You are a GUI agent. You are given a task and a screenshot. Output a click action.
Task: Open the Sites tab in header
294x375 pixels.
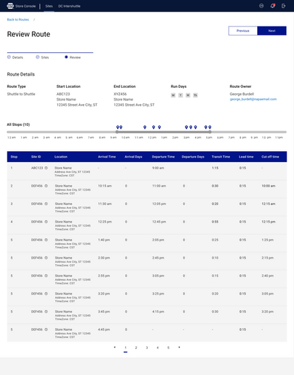49,6
